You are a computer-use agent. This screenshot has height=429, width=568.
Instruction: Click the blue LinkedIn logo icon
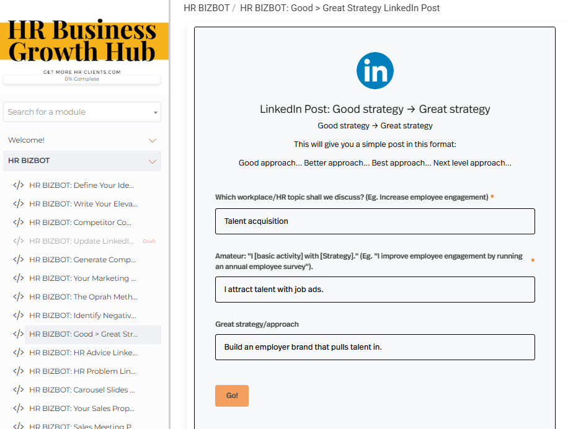tap(375, 71)
